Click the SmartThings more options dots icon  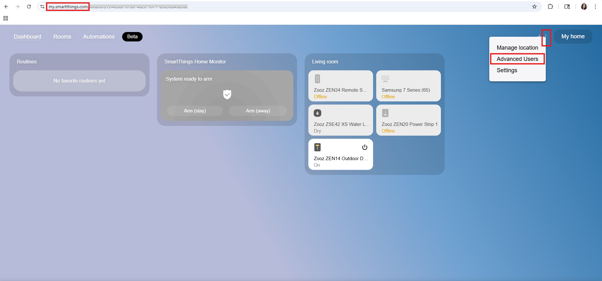point(546,36)
